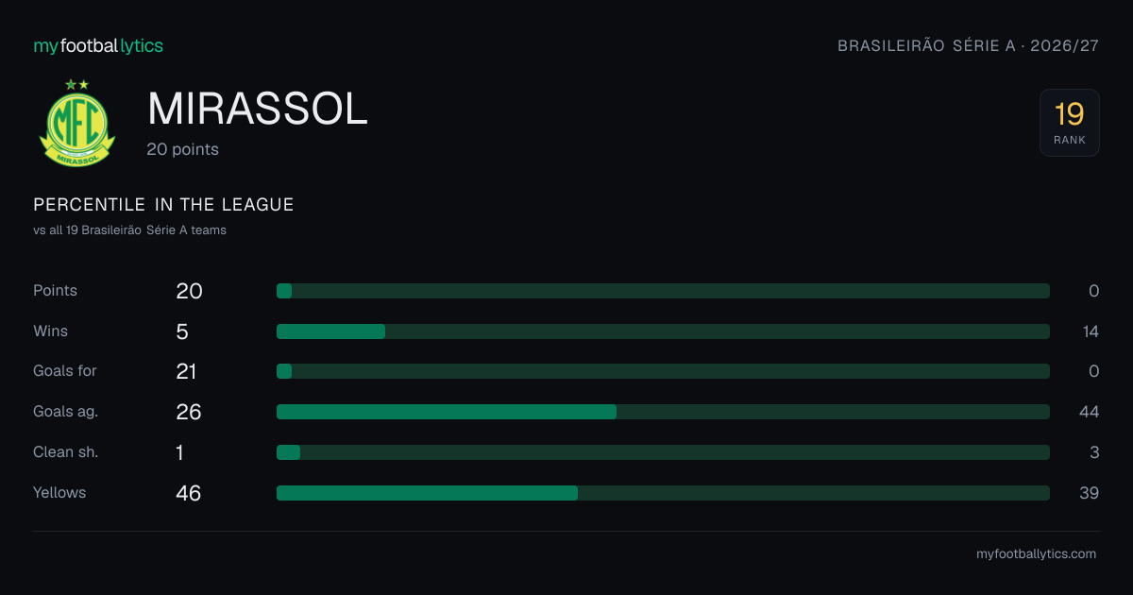Screen dimensions: 1133x595
Task: Click the Points percentile bar
Action: [663, 291]
